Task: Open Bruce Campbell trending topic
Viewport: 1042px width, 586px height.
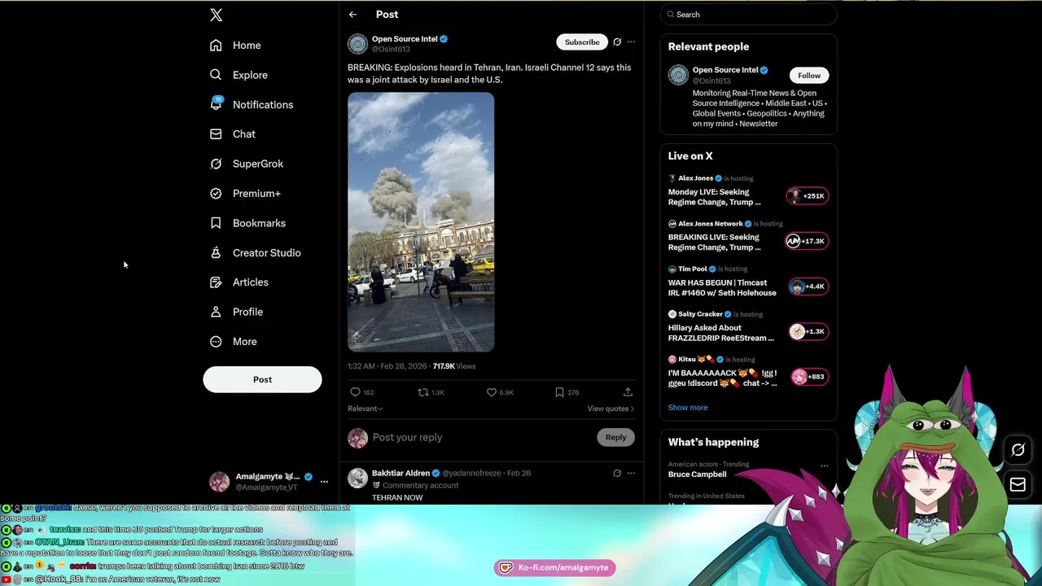Action: [698, 474]
